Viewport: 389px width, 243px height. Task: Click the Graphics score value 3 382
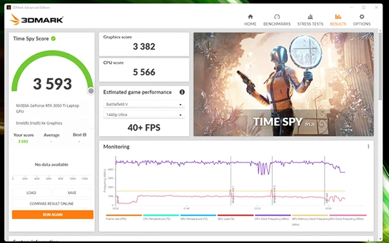[144, 47]
